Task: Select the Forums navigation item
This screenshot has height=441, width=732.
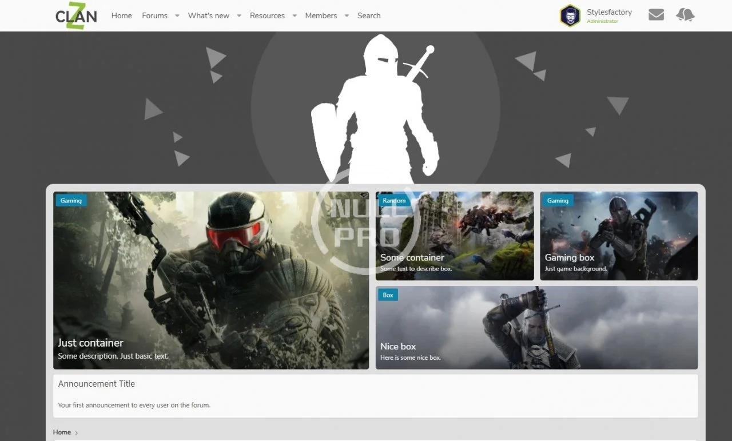Action: click(x=154, y=15)
